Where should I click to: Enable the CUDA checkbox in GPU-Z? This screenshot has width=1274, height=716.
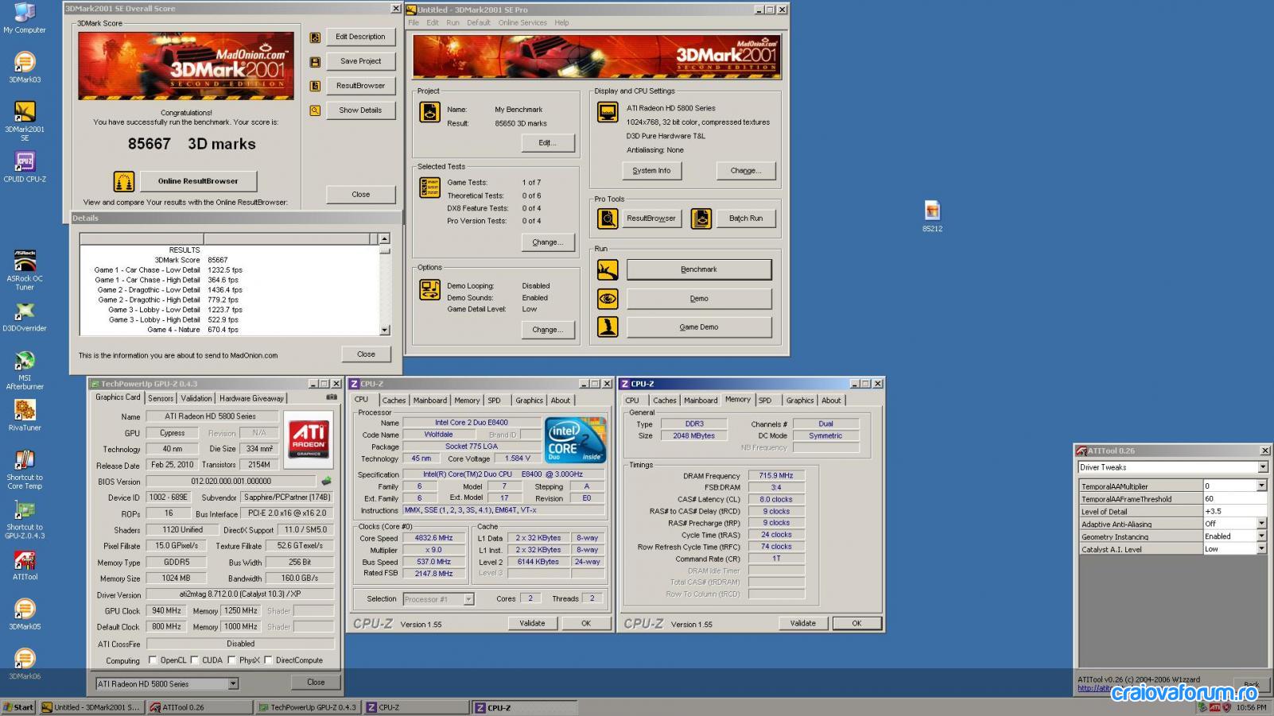195,660
